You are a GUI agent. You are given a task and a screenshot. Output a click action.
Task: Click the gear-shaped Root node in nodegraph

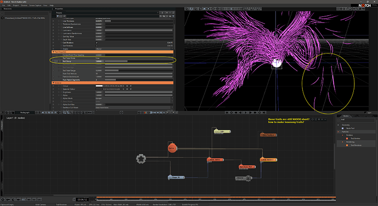point(141,159)
